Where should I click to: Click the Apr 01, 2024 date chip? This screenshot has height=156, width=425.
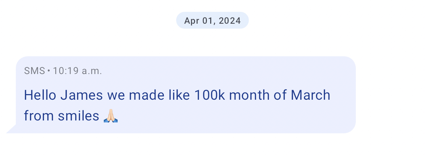[x=212, y=20]
